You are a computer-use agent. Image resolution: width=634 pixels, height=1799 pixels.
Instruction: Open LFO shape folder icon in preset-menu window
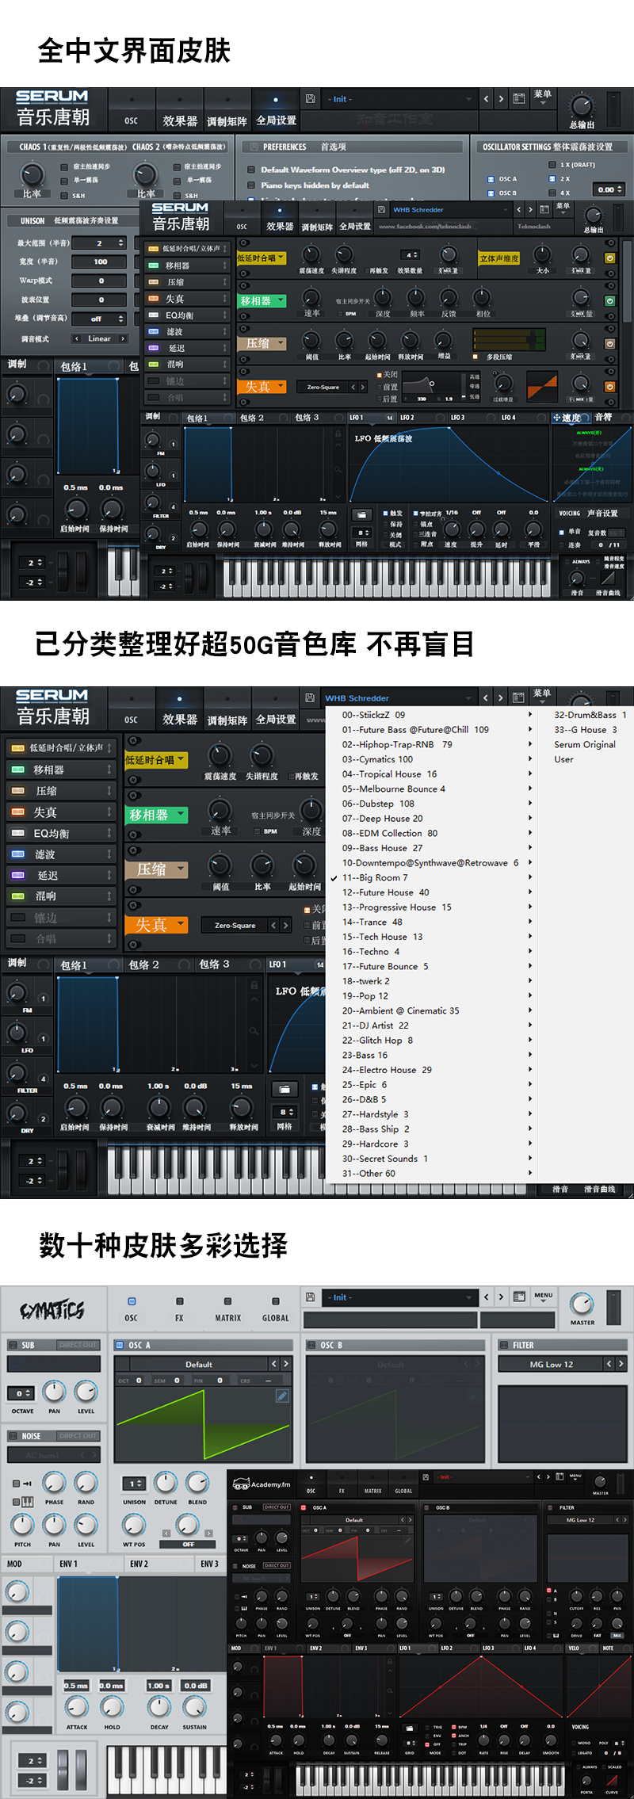tap(285, 1089)
